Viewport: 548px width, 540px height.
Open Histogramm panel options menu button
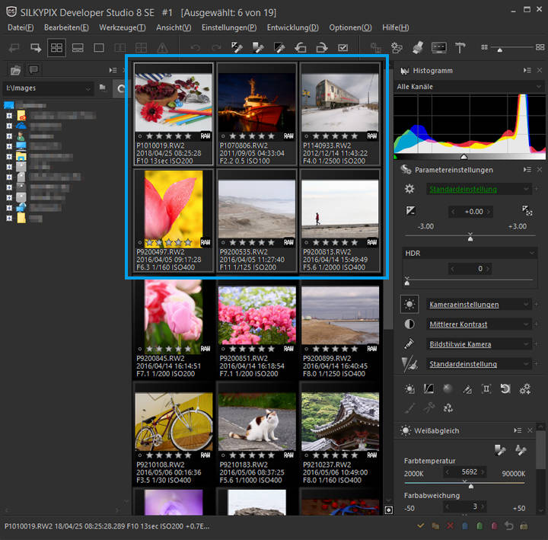527,70
